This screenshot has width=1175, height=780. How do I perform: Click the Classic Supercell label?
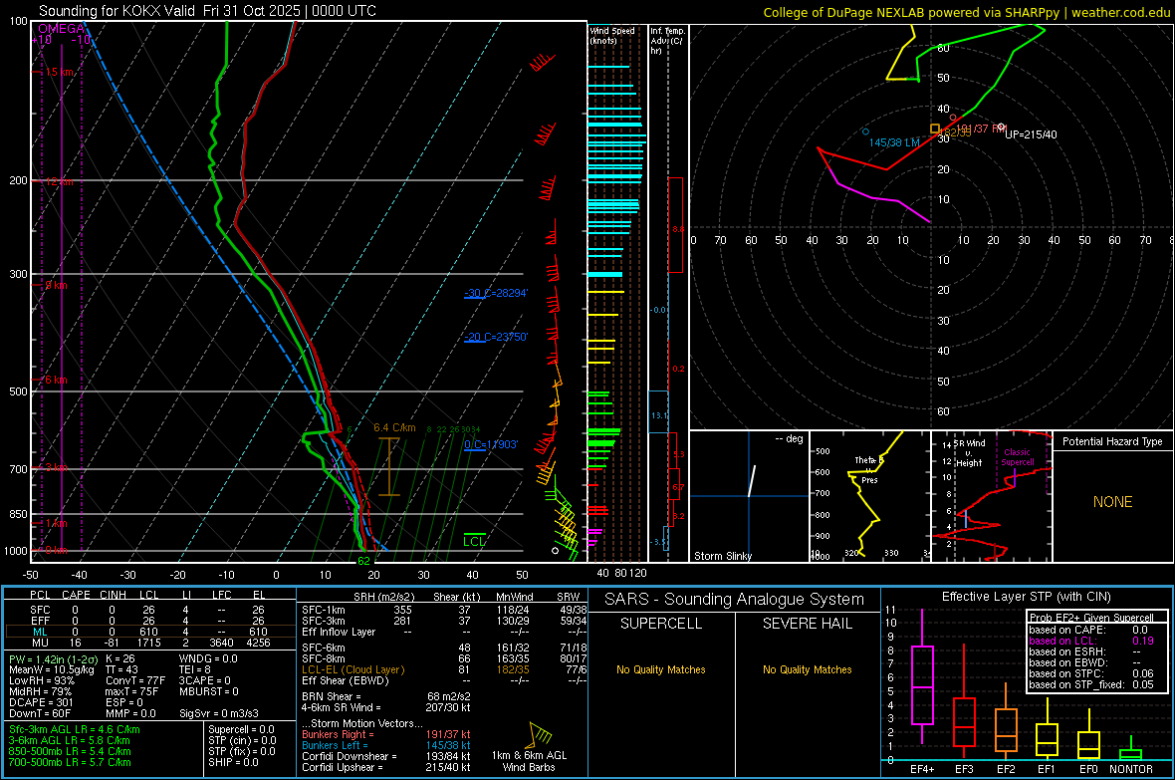[x=1017, y=457]
